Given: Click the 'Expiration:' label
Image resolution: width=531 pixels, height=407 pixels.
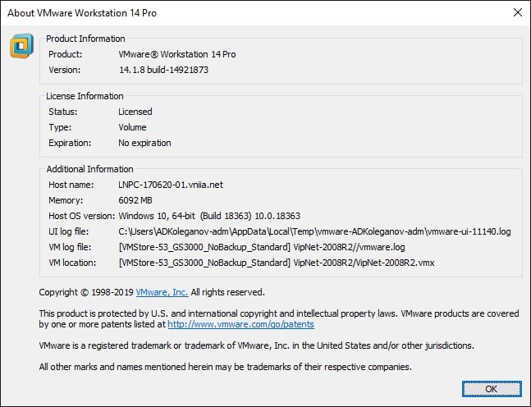Looking at the screenshot, I should coord(70,143).
